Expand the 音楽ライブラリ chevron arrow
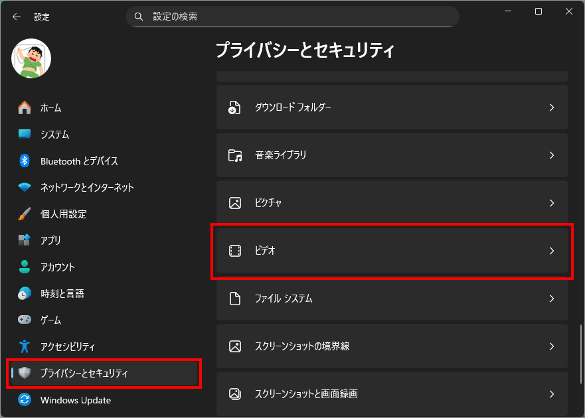This screenshot has height=418, width=585. click(x=551, y=155)
